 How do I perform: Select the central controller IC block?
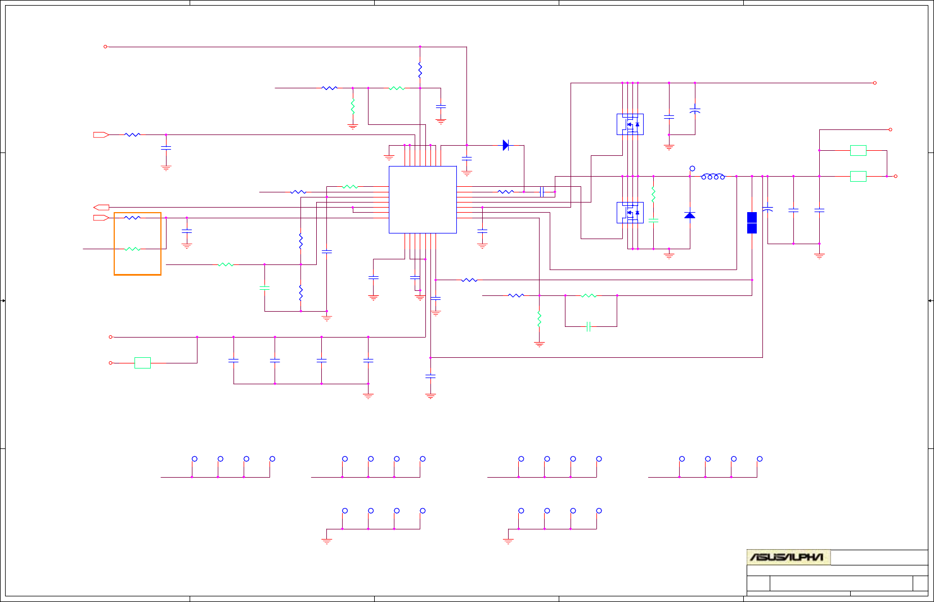(423, 199)
